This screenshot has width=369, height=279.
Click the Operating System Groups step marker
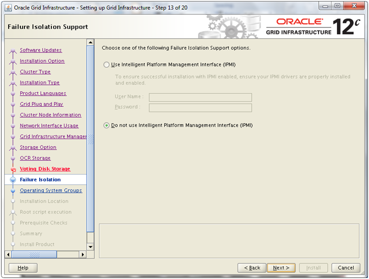pyautogui.click(x=13, y=191)
